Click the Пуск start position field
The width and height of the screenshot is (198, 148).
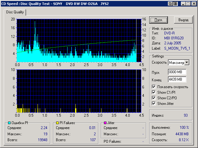(177, 72)
